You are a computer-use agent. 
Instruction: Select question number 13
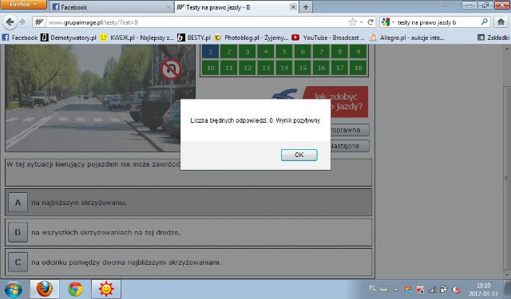pyautogui.click(x=266, y=68)
